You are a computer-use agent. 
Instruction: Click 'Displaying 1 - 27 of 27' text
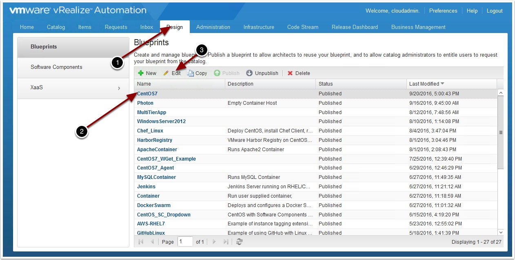(x=476, y=242)
